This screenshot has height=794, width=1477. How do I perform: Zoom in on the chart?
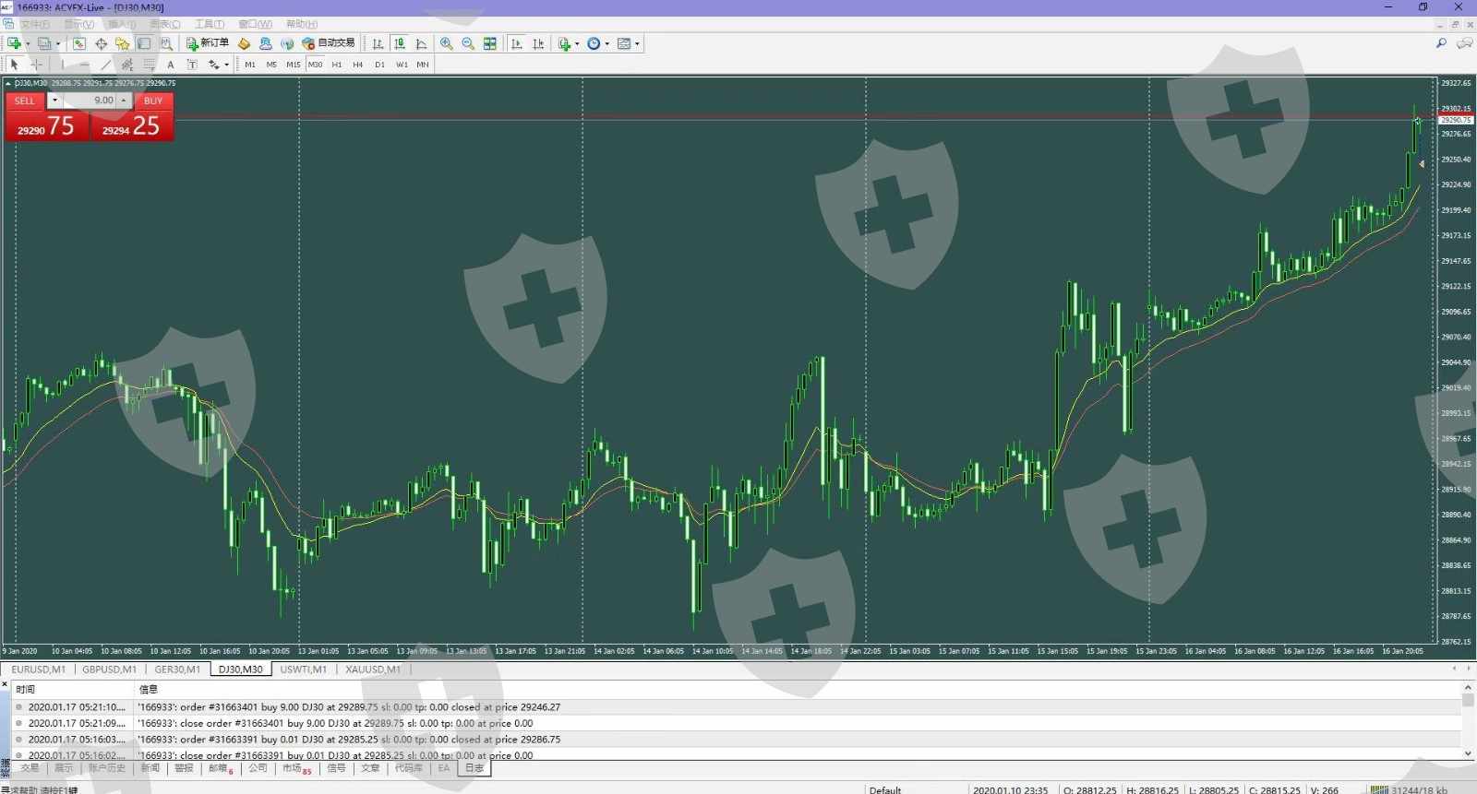click(x=447, y=43)
